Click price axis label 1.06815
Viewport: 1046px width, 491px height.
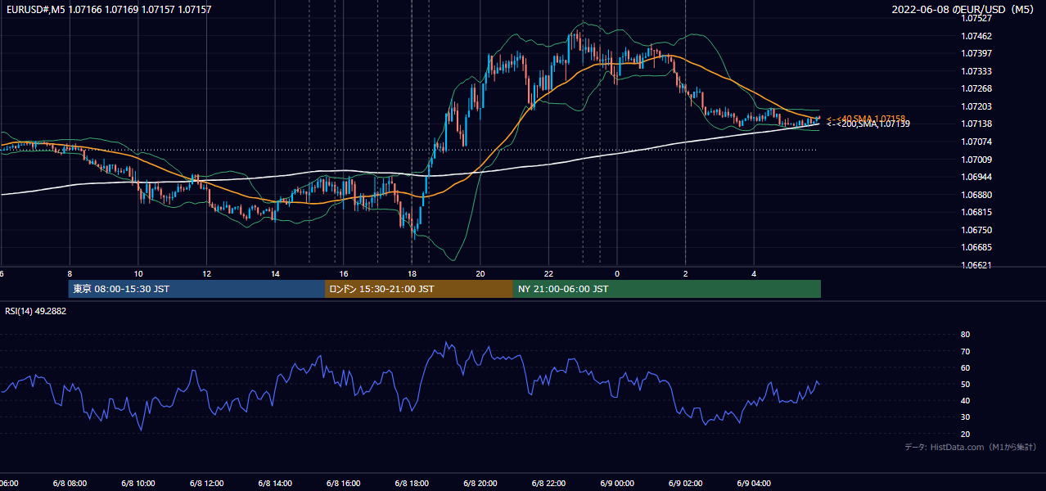976,212
